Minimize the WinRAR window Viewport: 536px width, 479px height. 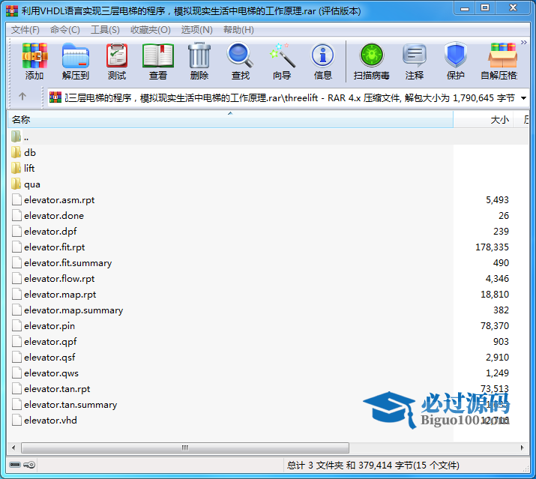465,8
